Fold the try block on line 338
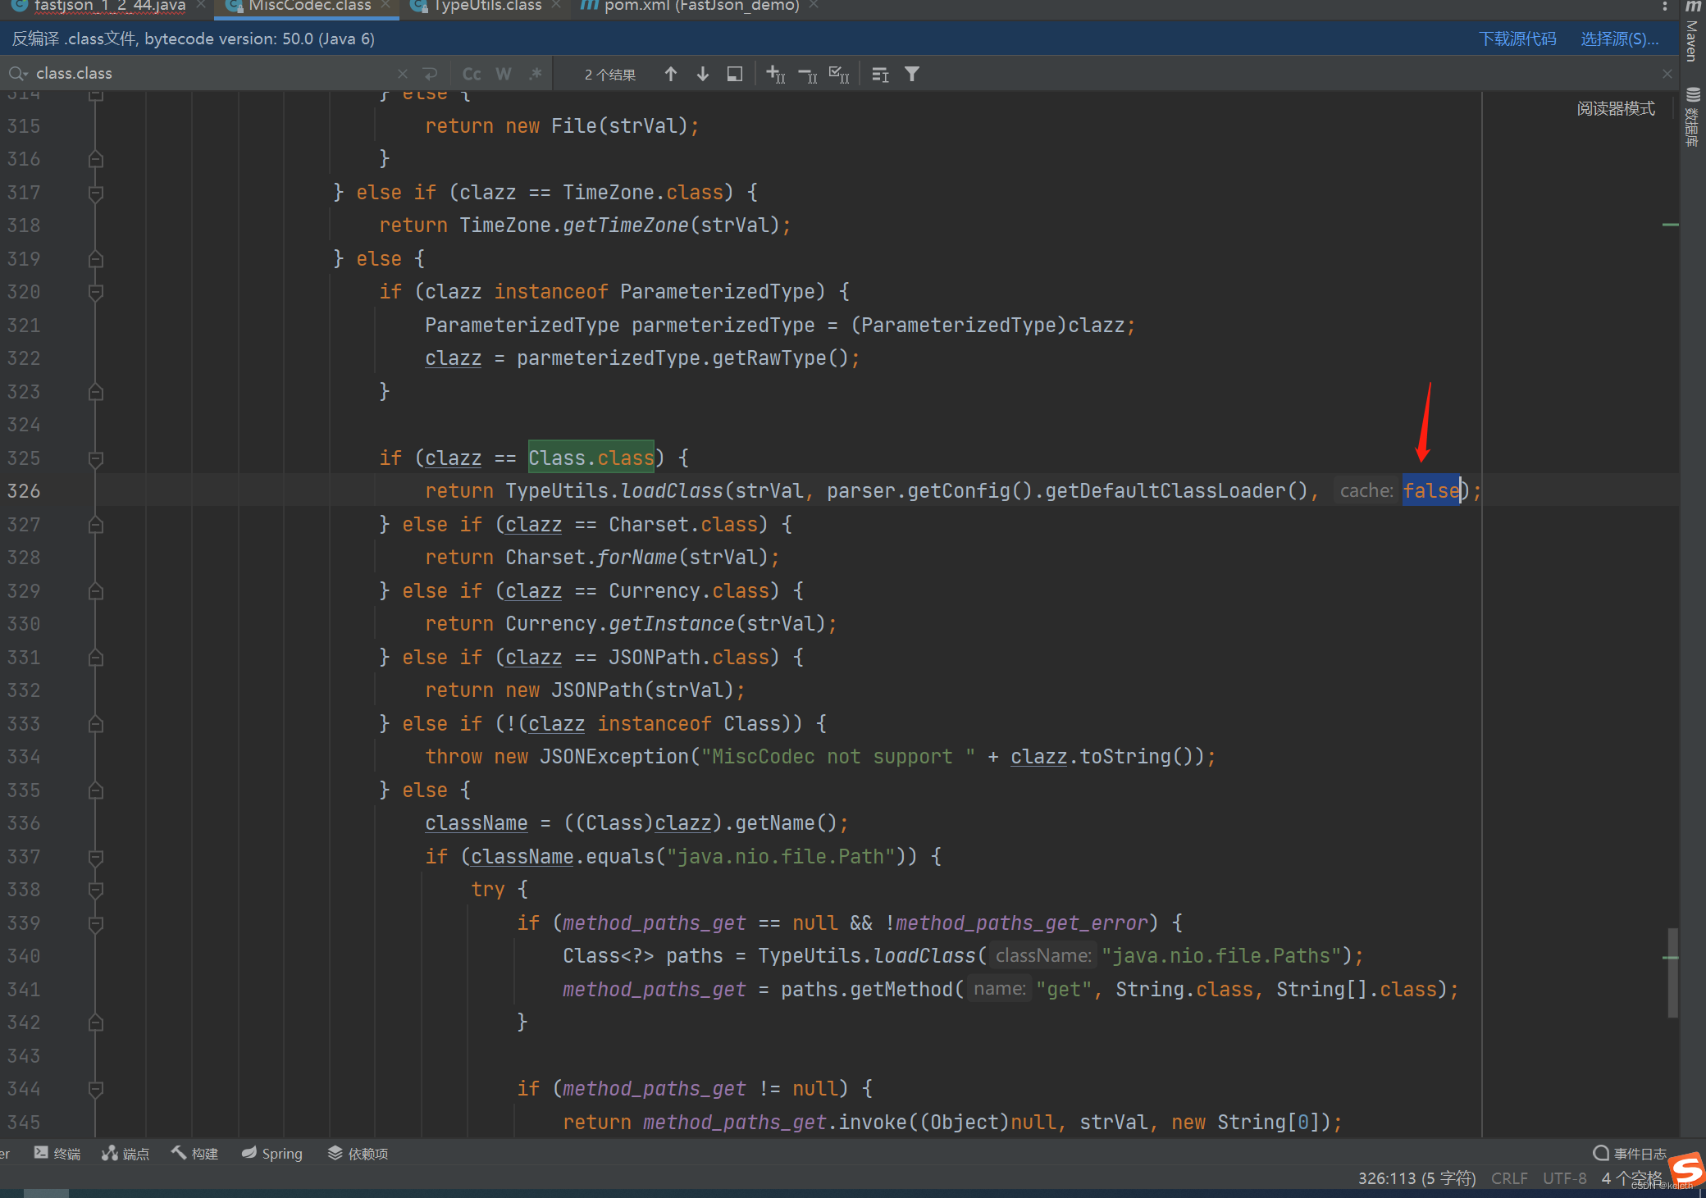 click(96, 890)
